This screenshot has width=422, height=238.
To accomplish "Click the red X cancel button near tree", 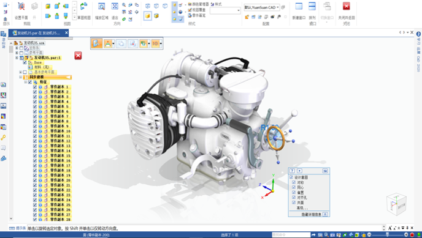I will pyautogui.click(x=78, y=56).
